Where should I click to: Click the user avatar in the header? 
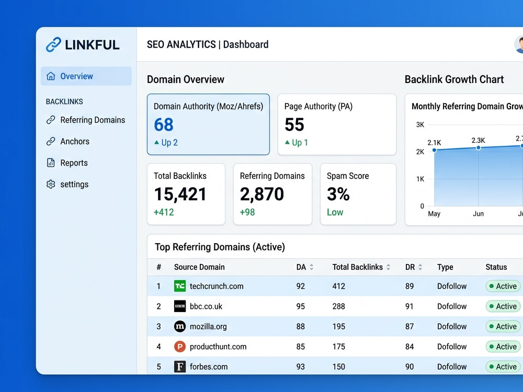(x=519, y=44)
